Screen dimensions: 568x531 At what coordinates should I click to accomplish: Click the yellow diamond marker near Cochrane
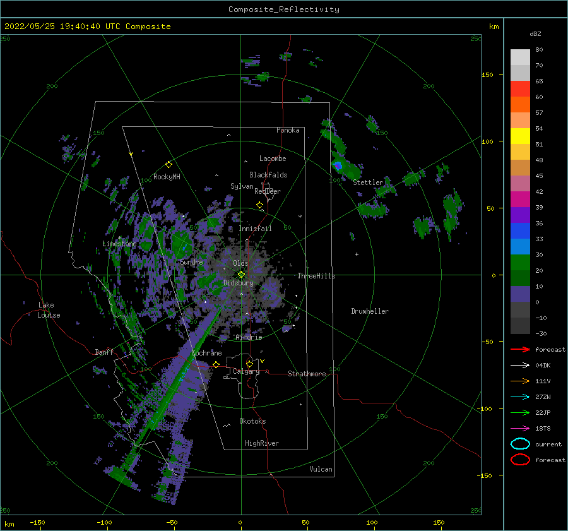point(216,364)
